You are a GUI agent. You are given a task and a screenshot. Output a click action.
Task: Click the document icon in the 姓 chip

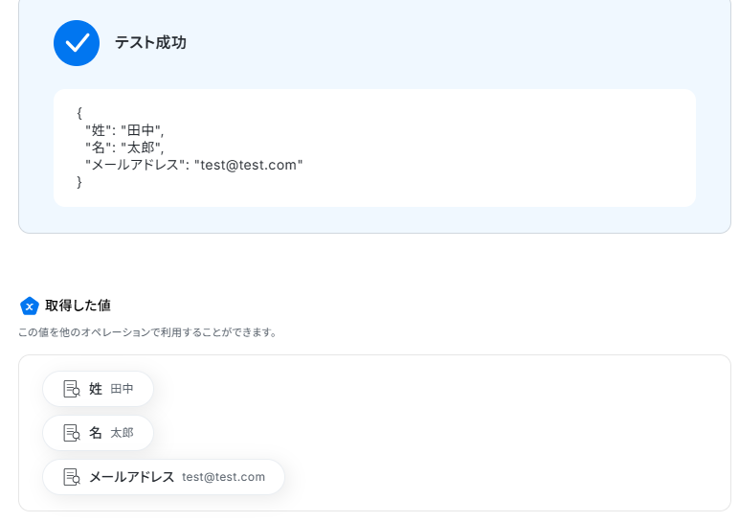click(x=72, y=389)
